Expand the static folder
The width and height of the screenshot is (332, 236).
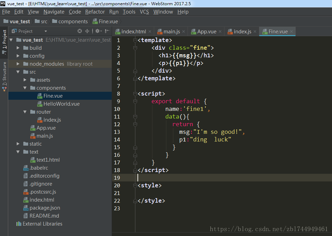(18, 144)
